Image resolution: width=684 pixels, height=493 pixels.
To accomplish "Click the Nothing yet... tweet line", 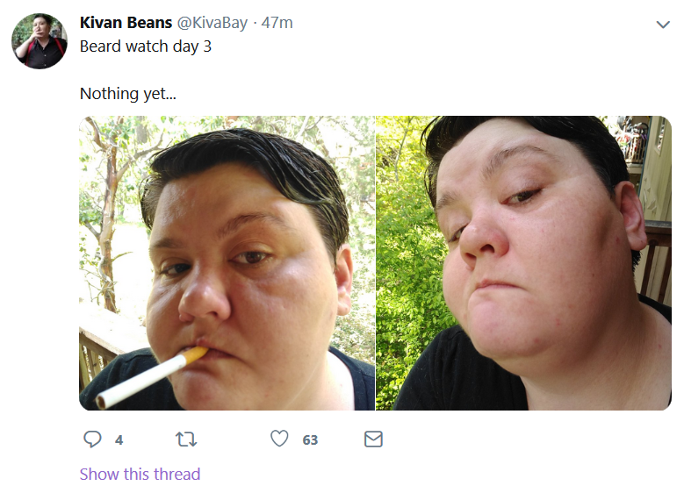I will pos(128,94).
